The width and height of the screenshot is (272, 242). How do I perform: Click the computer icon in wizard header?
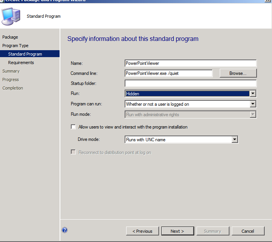click(x=11, y=16)
